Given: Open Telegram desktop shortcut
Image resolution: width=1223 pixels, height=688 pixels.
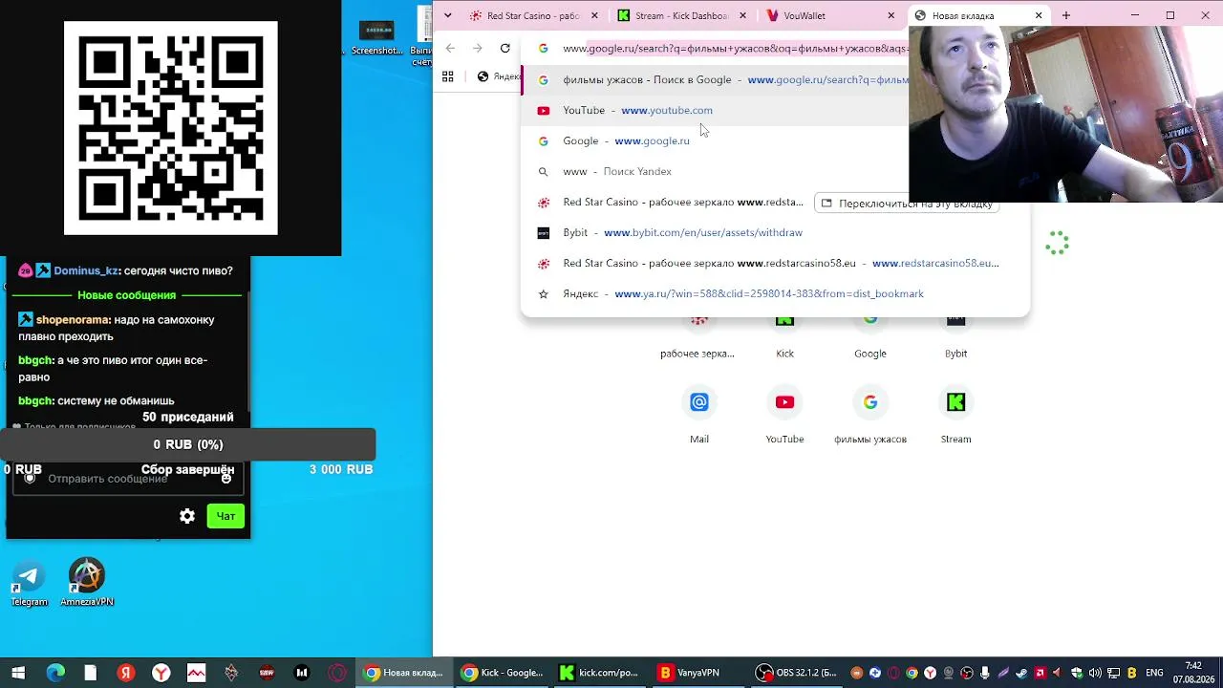Looking at the screenshot, I should pyautogui.click(x=29, y=583).
